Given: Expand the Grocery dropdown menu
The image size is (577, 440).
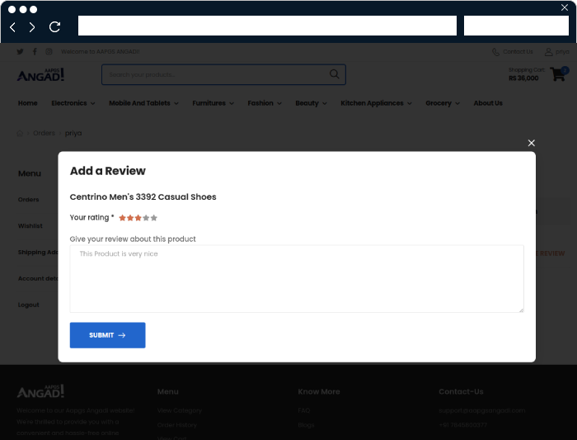Looking at the screenshot, I should pos(443,103).
